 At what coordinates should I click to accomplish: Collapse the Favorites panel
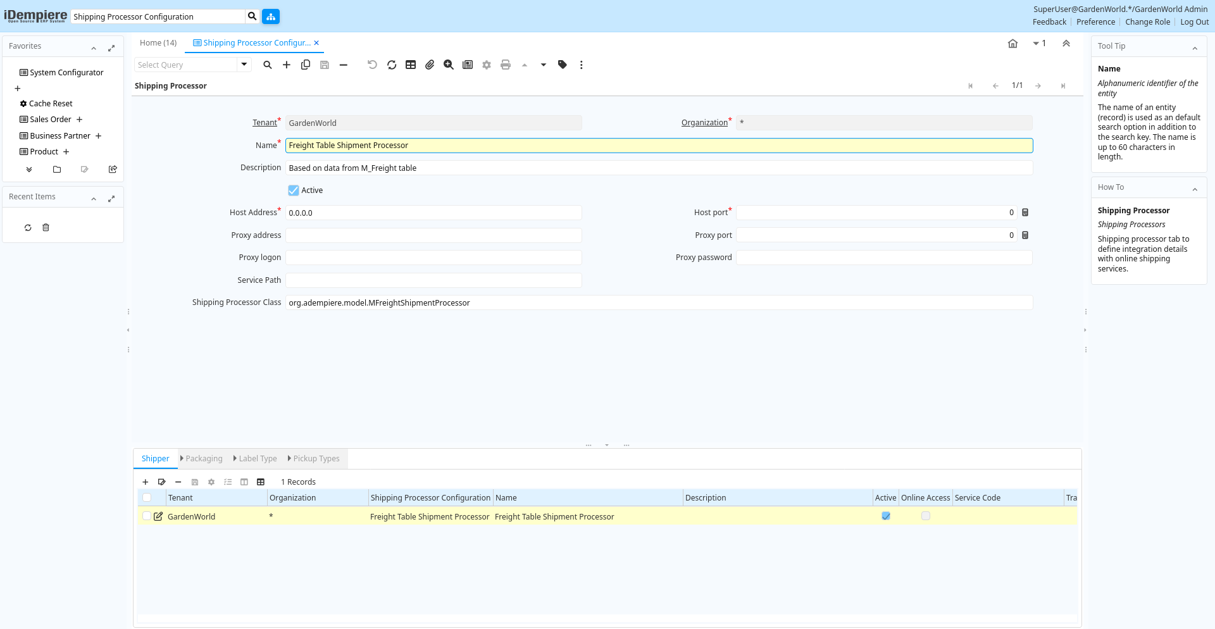pyautogui.click(x=94, y=47)
